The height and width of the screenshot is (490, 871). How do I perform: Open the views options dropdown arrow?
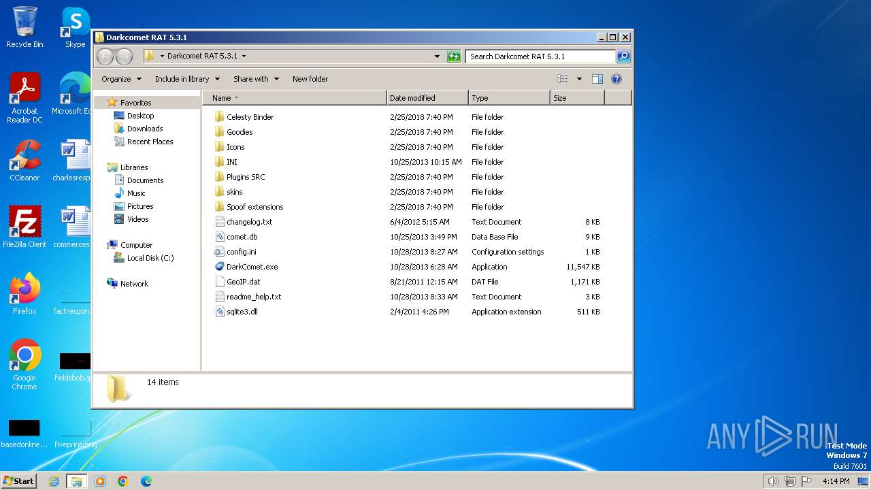[x=579, y=79]
